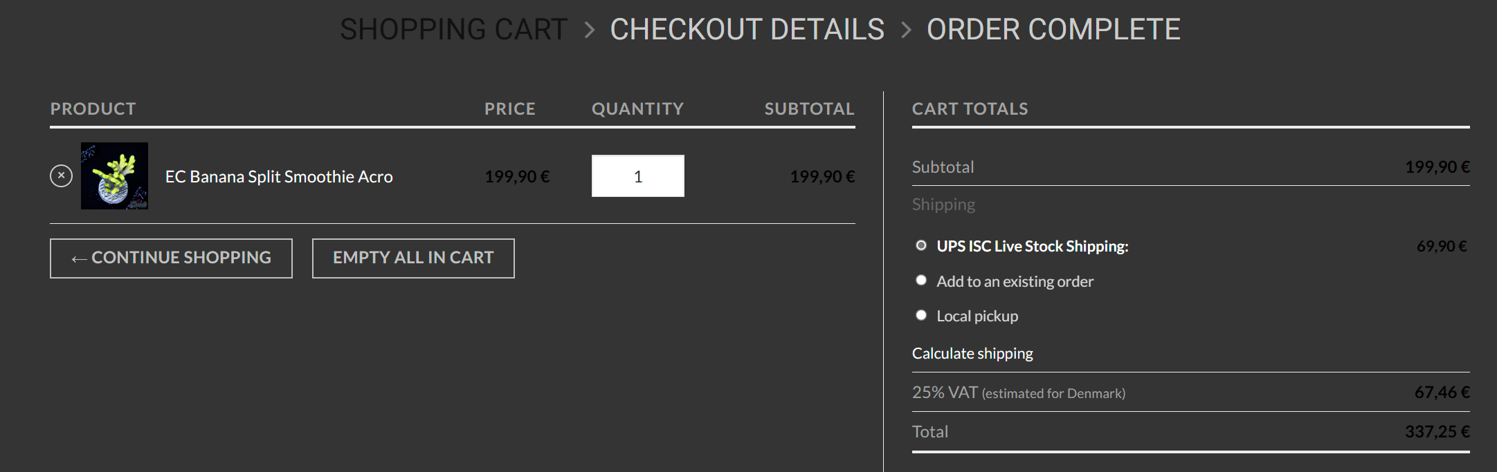This screenshot has width=1497, height=472.
Task: Select UPS ISC Live Stock Shipping radio button
Action: tap(921, 245)
